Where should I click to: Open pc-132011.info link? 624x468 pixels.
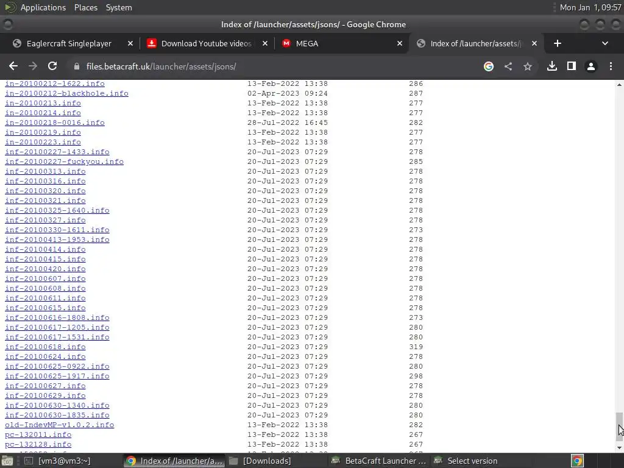38,434
